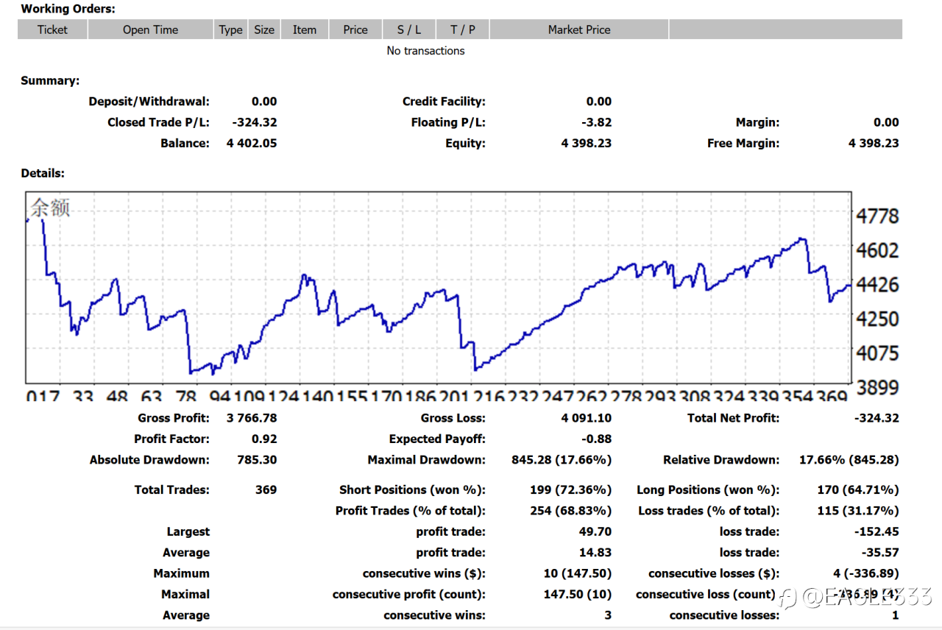The width and height of the screenshot is (942, 630).
Task: Click the Closed Trade P/L value -324.32
Action: [x=255, y=122]
